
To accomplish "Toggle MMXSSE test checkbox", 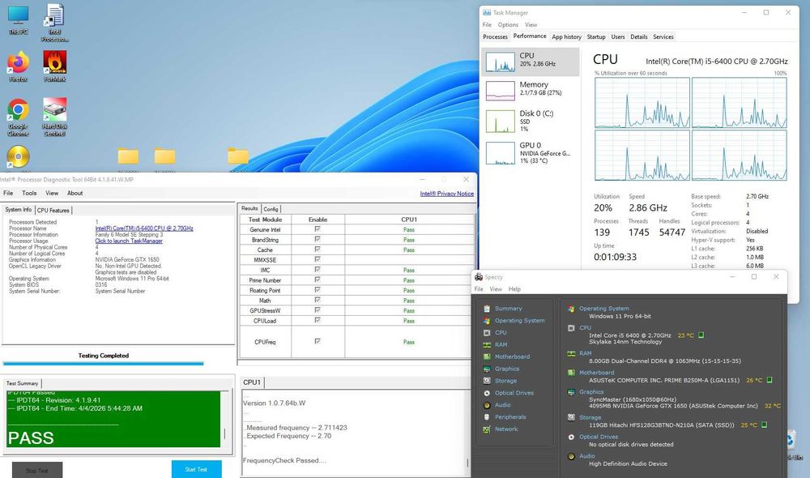I will pos(318,259).
